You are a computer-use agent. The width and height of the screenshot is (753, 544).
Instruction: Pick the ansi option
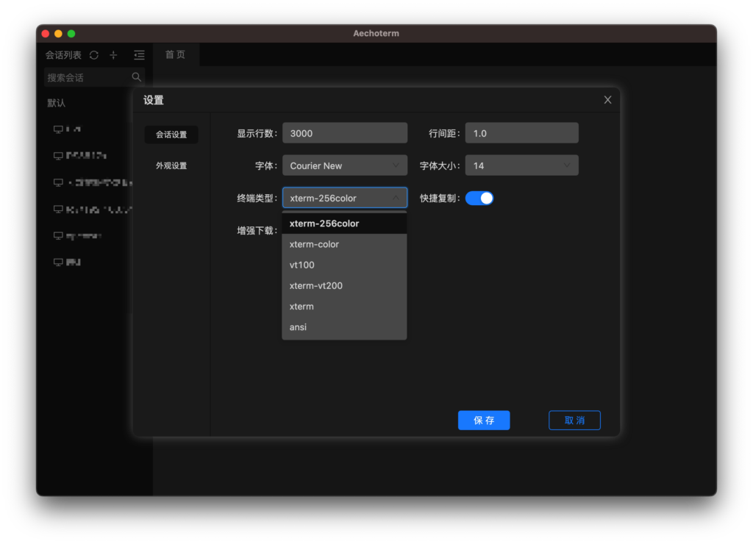coord(344,327)
